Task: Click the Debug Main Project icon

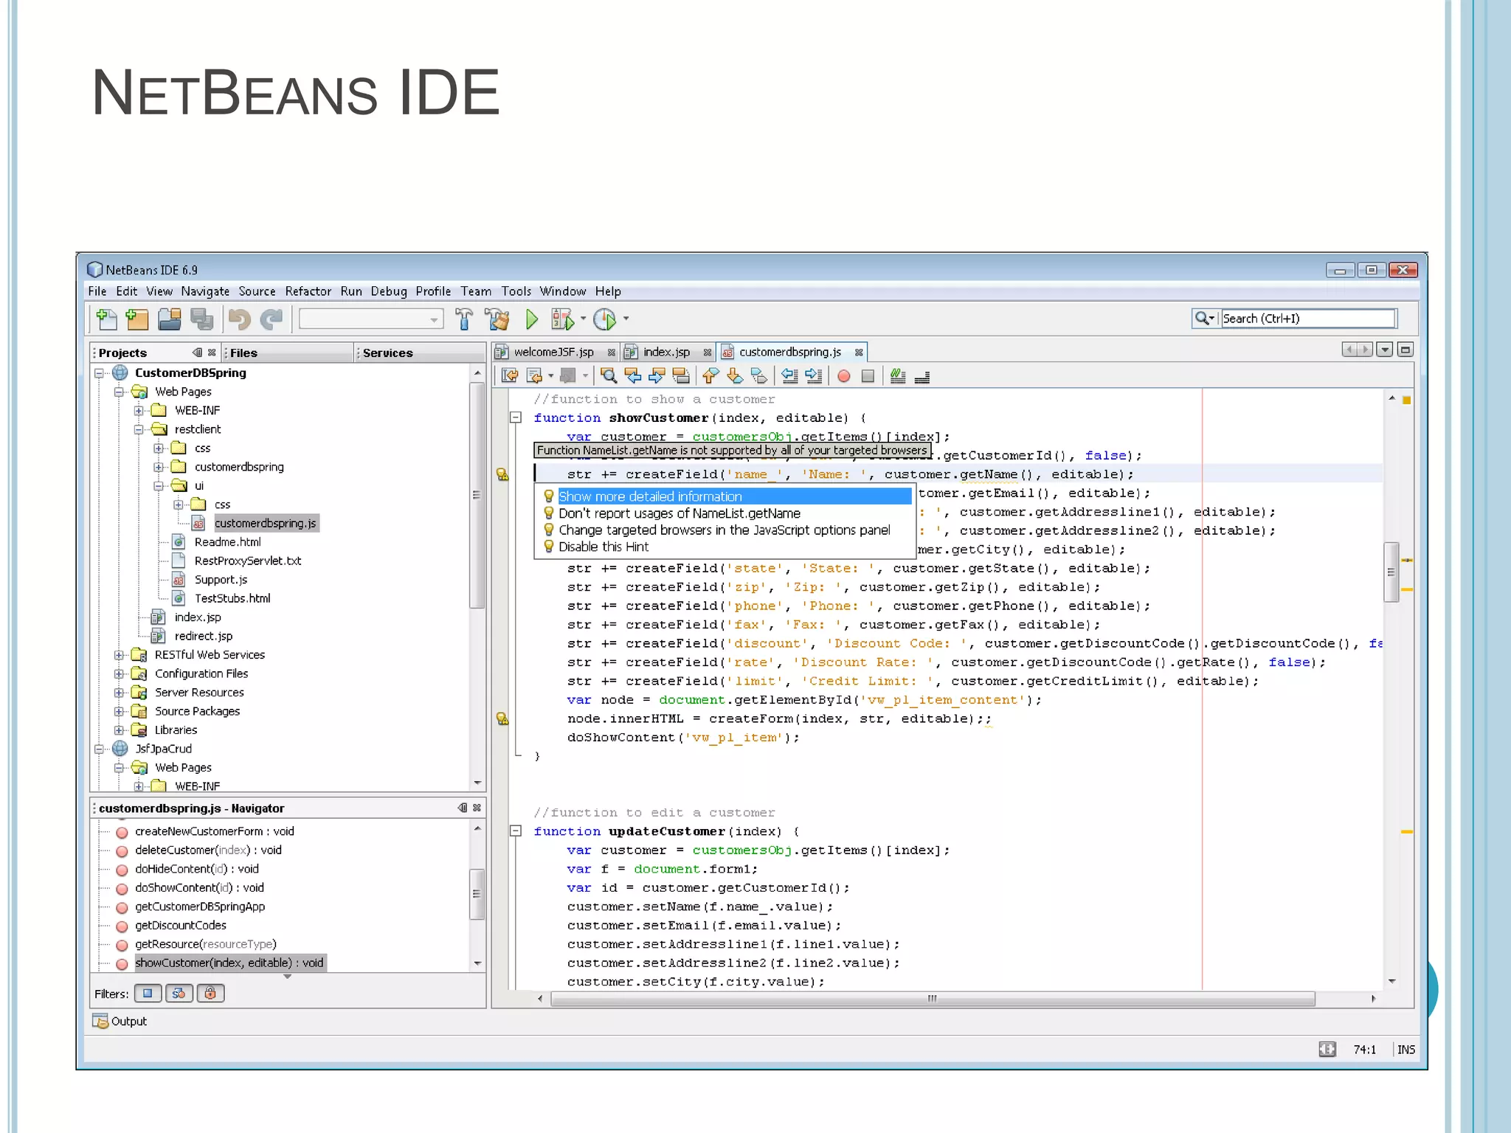Action: click(x=562, y=319)
